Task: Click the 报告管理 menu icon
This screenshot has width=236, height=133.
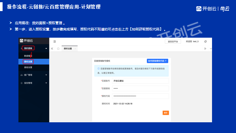Action: coord(21,83)
